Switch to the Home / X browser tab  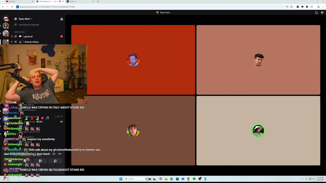[80, 2]
